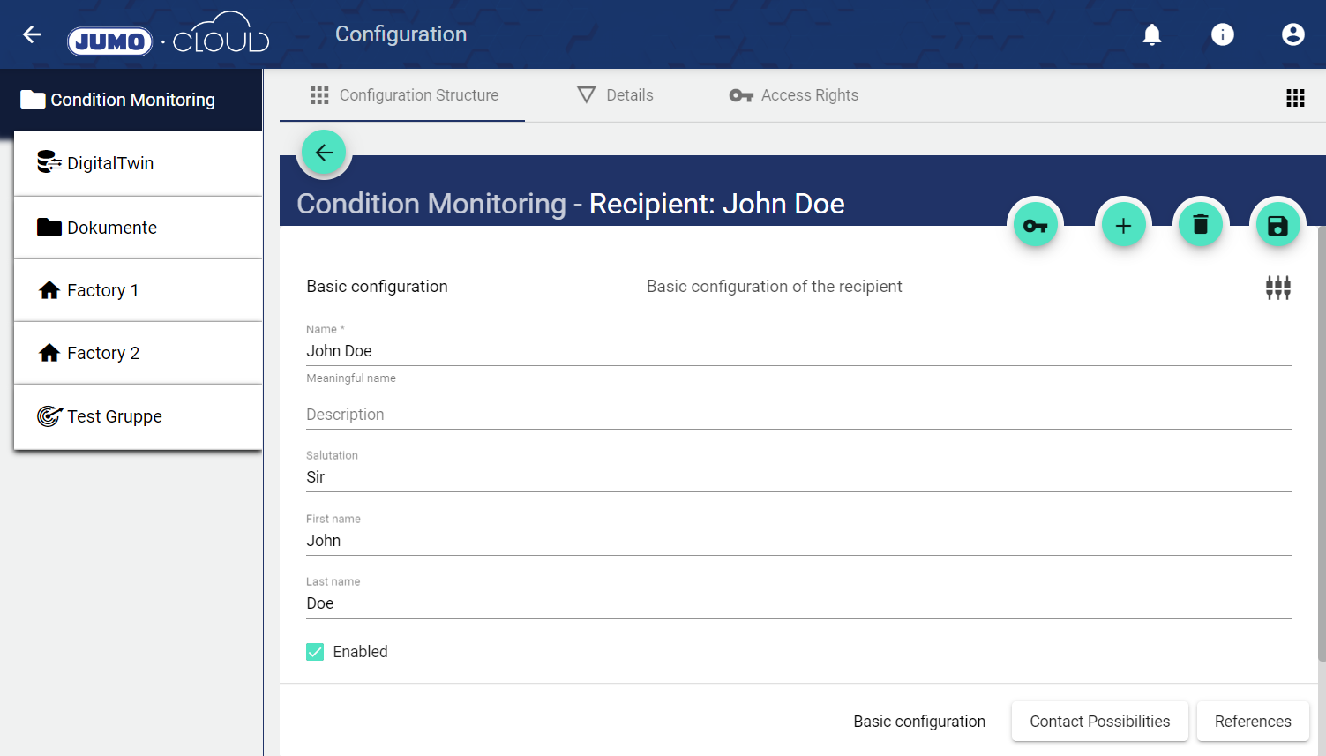Open the apps grid icon at right
This screenshot has height=756, width=1326.
coord(1294,98)
